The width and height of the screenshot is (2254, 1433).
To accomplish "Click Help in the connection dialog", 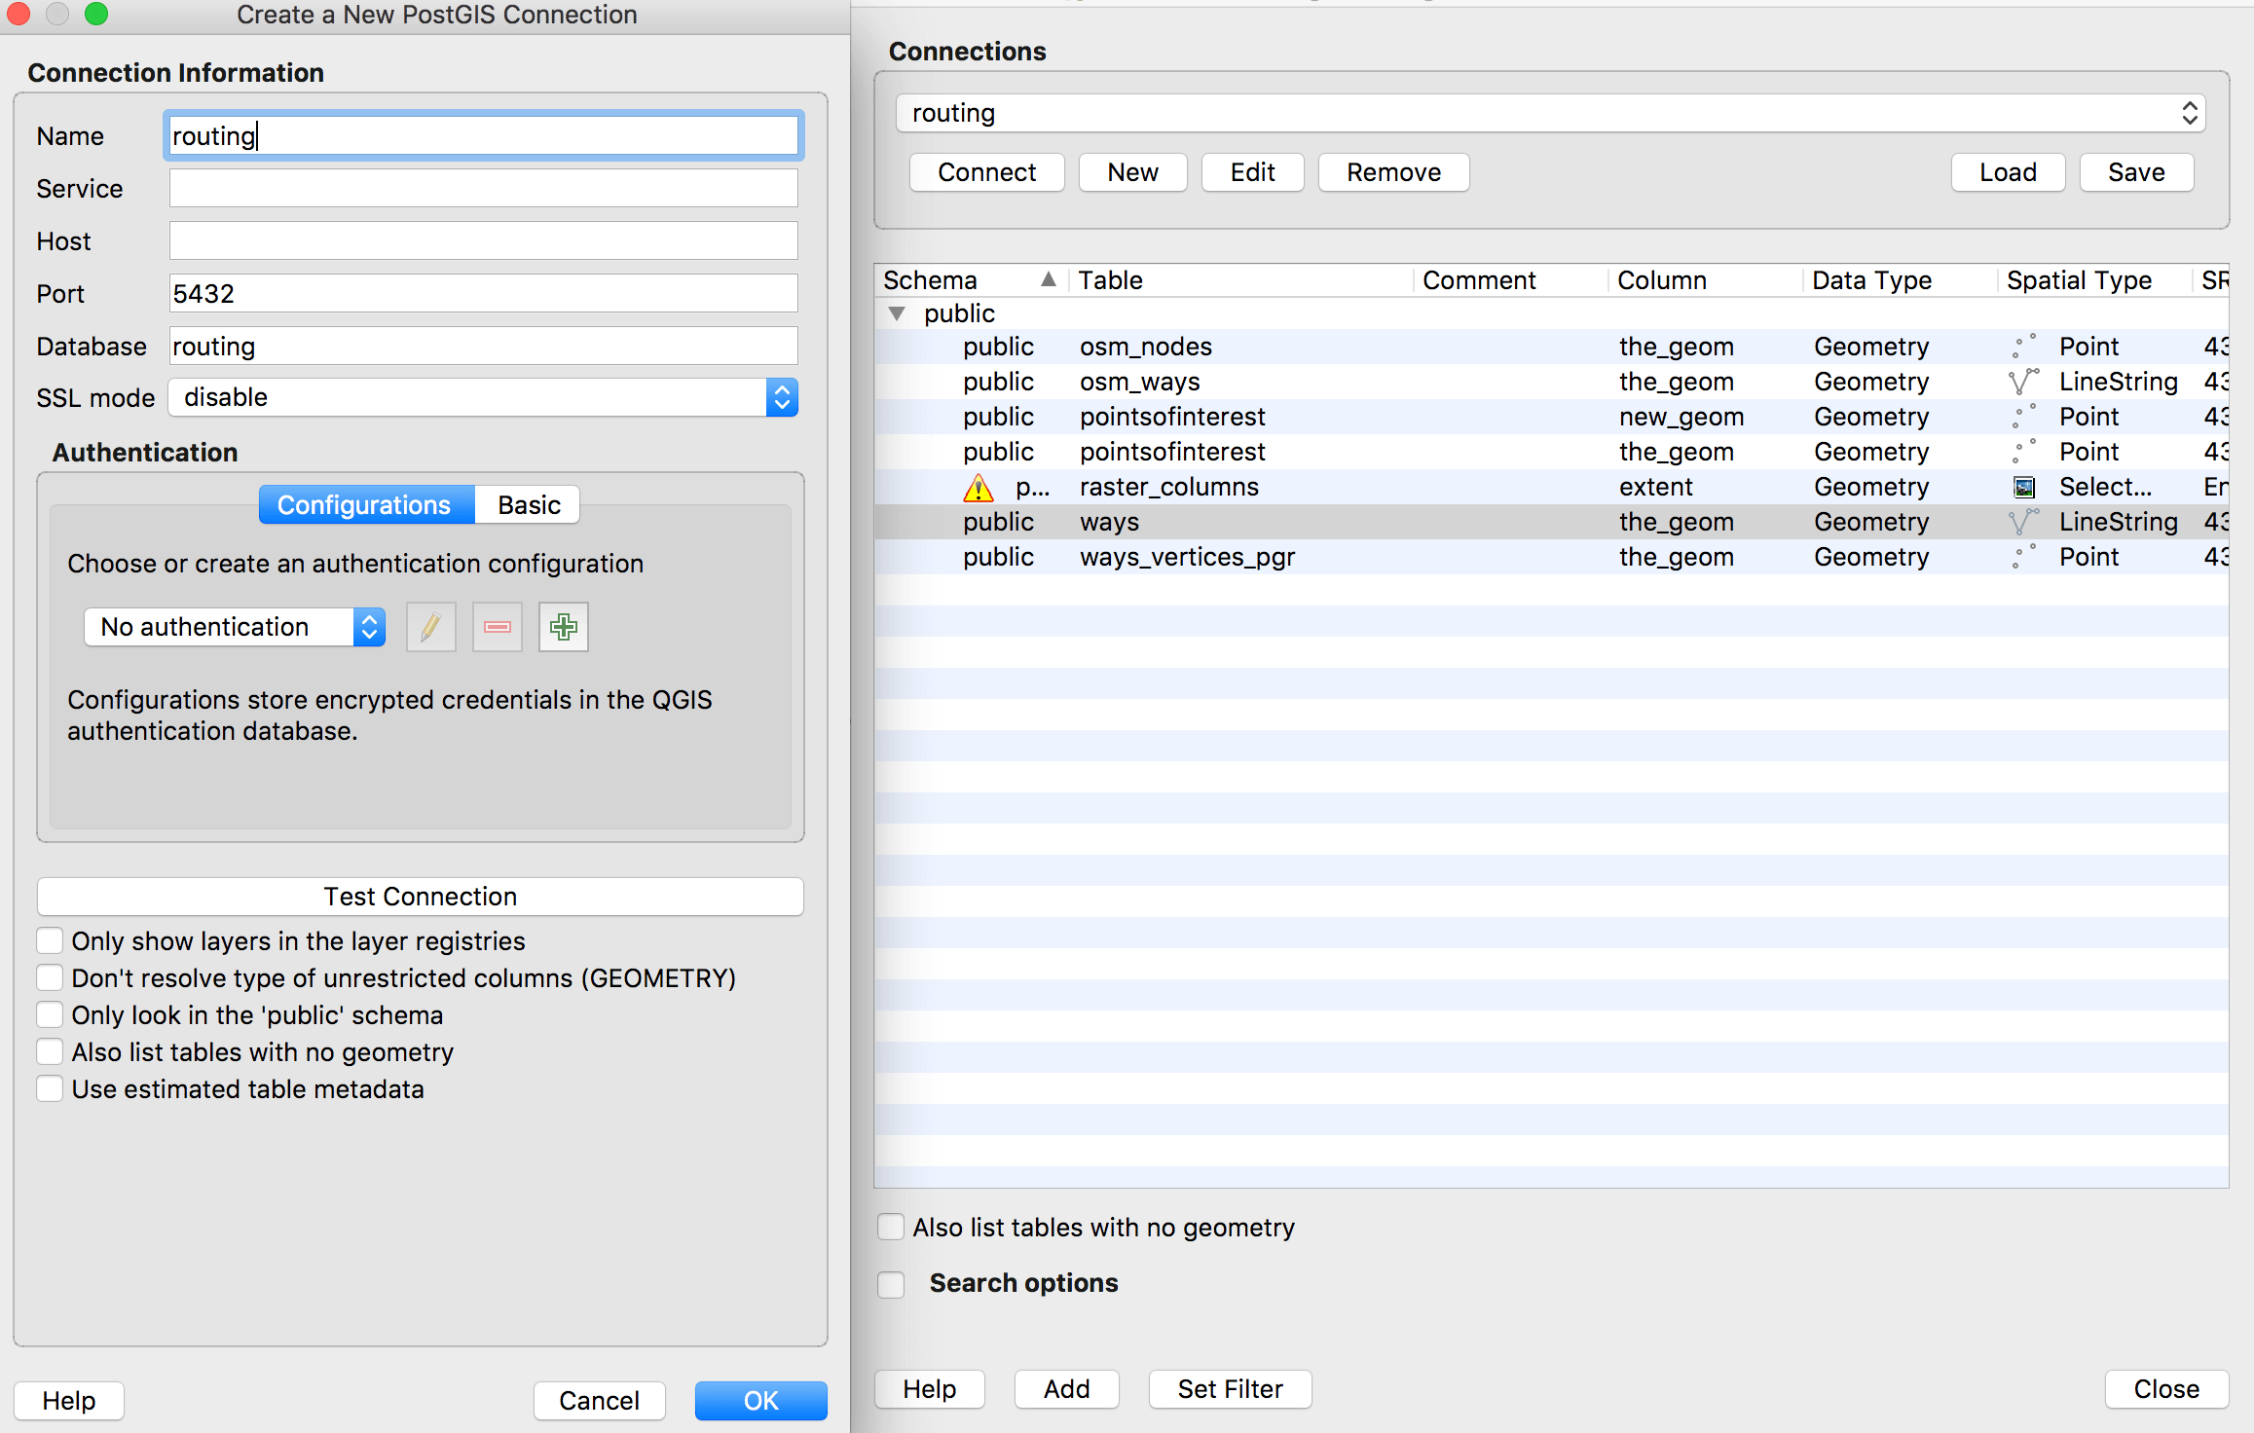I will (69, 1400).
